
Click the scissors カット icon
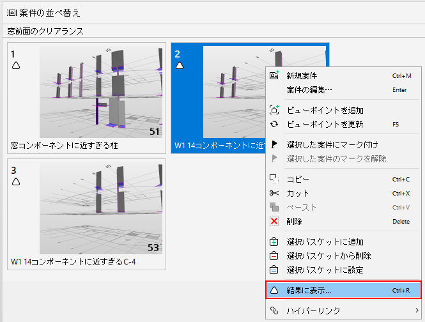coord(274,193)
